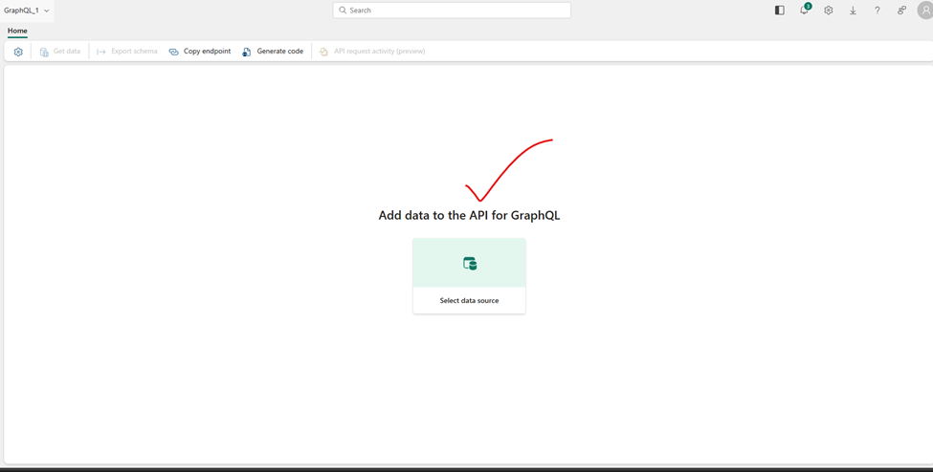Screen dimensions: 933x472
Task: Click inside the Search box
Action: click(x=452, y=11)
